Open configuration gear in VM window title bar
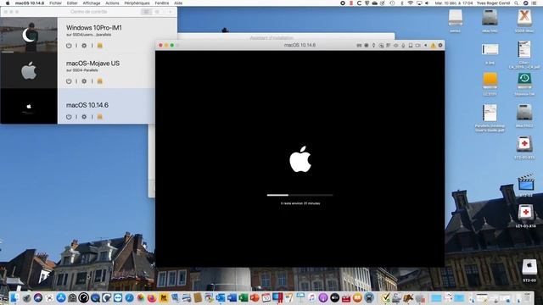 tap(440, 45)
